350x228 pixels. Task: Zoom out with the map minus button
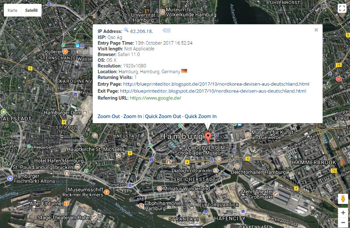343,222
